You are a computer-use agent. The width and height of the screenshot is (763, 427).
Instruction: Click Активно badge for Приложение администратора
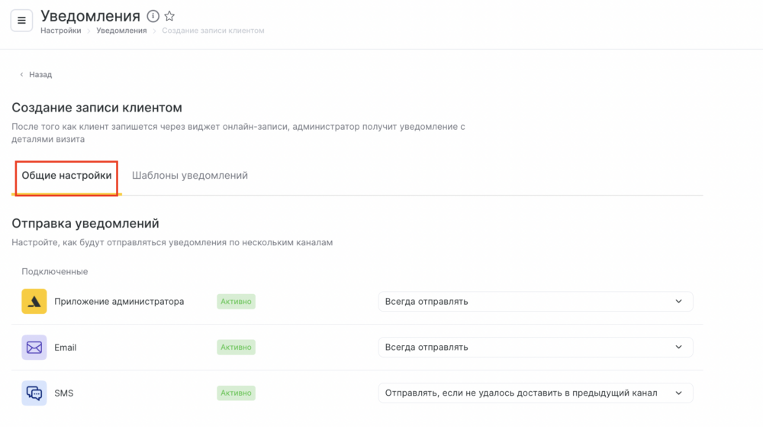(236, 302)
